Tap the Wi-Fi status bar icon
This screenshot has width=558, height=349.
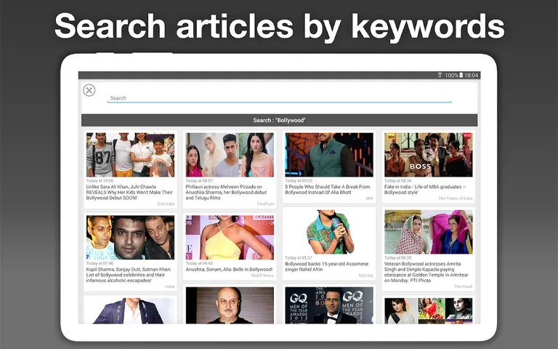440,75
